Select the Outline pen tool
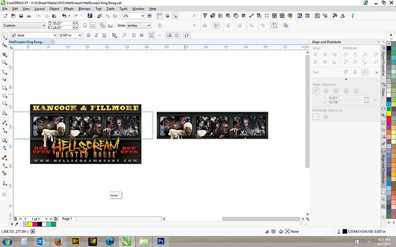Viewport: 396px width, 247px height. pyautogui.click(x=4, y=183)
